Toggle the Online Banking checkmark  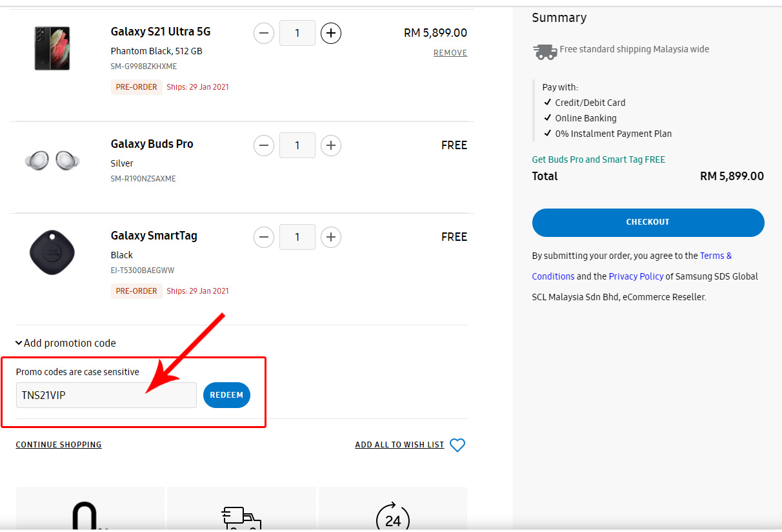point(548,118)
